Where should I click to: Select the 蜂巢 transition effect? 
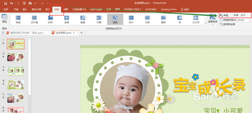click(83, 19)
